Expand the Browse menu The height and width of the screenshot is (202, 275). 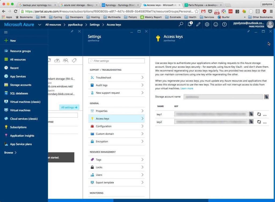10,153
